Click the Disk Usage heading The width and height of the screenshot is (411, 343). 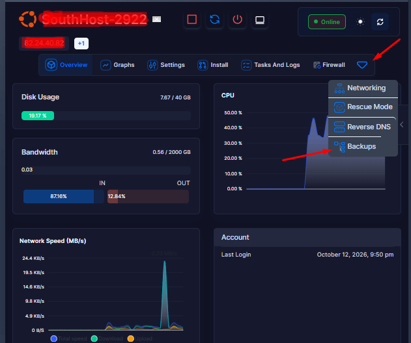tap(40, 97)
